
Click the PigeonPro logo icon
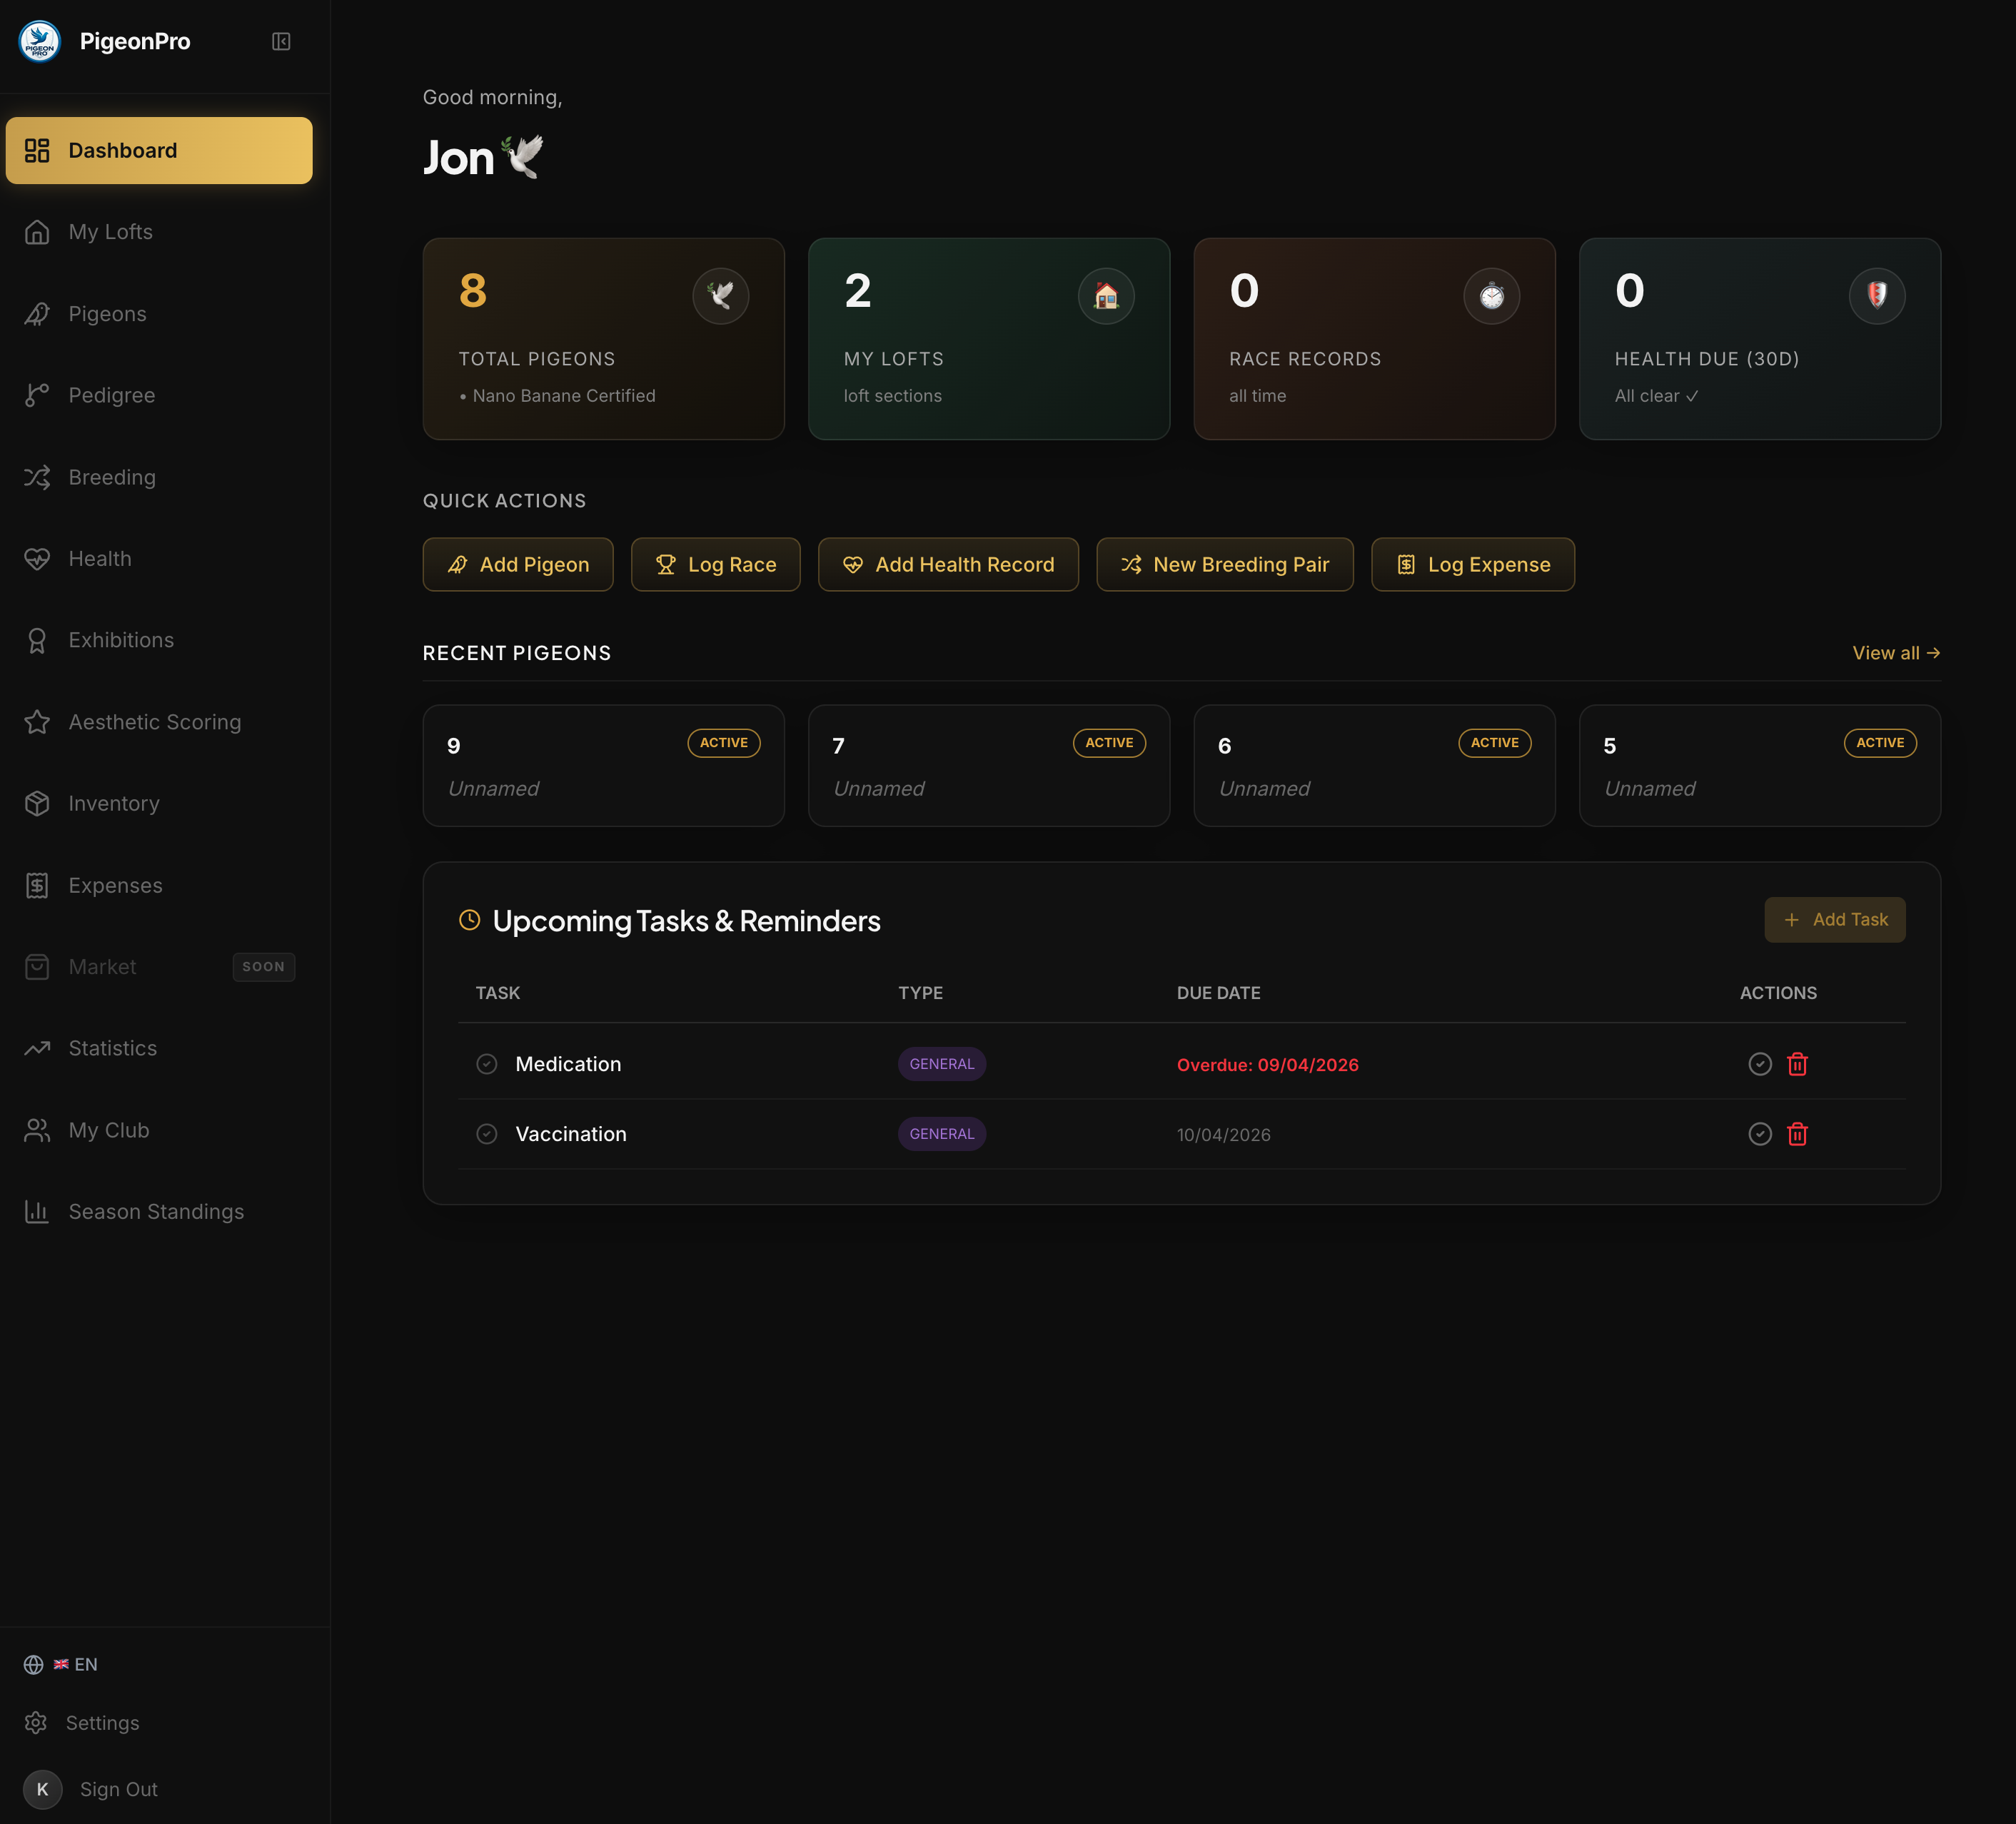pos(40,41)
